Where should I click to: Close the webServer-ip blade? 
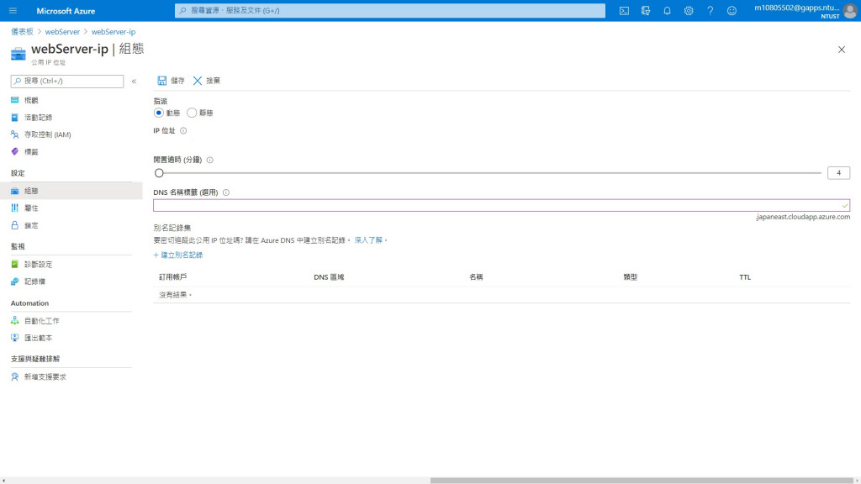point(841,50)
